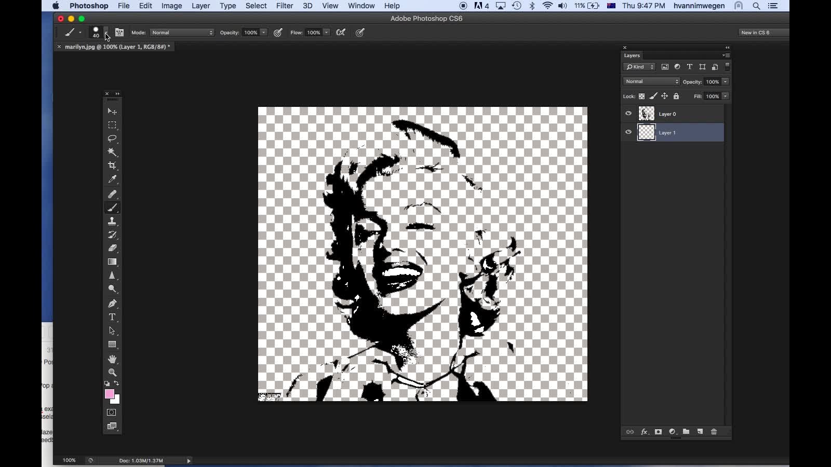Select the Type tool
This screenshot has height=467, width=831.
(112, 317)
